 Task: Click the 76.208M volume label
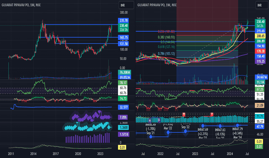[x=125, y=72]
